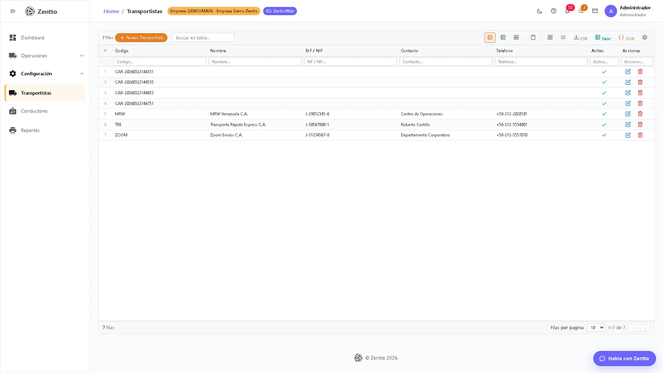Viewport: 663px width, 373px height.
Task: Click grid icon left of the density lines icon
Action: pos(550,37)
